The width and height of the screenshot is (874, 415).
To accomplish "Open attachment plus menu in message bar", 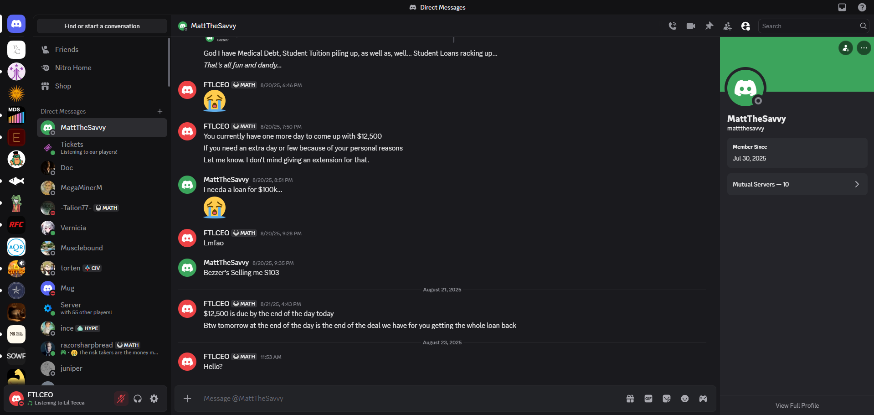I will pos(187,399).
